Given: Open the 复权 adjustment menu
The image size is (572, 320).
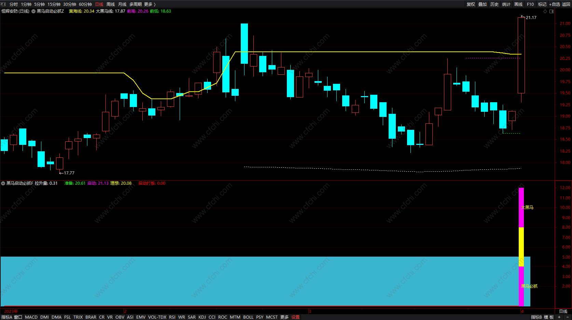Looking at the screenshot, I should pyautogui.click(x=471, y=4).
